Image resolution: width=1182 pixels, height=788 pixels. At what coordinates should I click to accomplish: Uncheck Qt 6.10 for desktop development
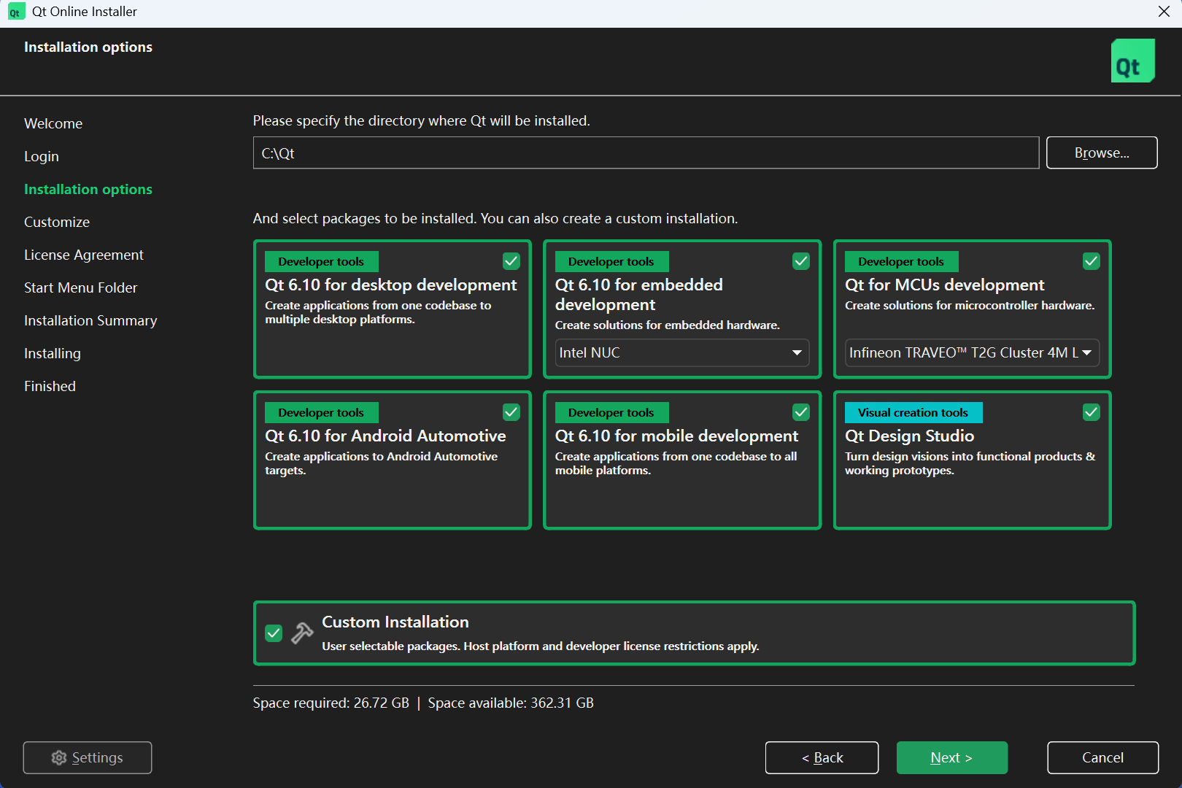point(511,261)
